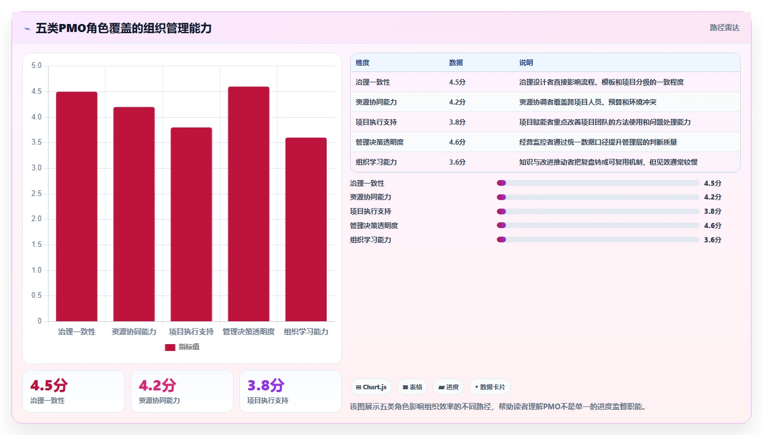Viewport: 763px width, 435px height.
Task: Click the 资源协同能力 bar in the chart
Action: (x=134, y=214)
